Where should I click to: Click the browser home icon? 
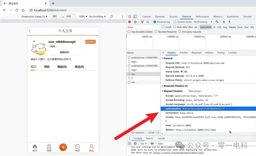pyautogui.click(x=23, y=10)
